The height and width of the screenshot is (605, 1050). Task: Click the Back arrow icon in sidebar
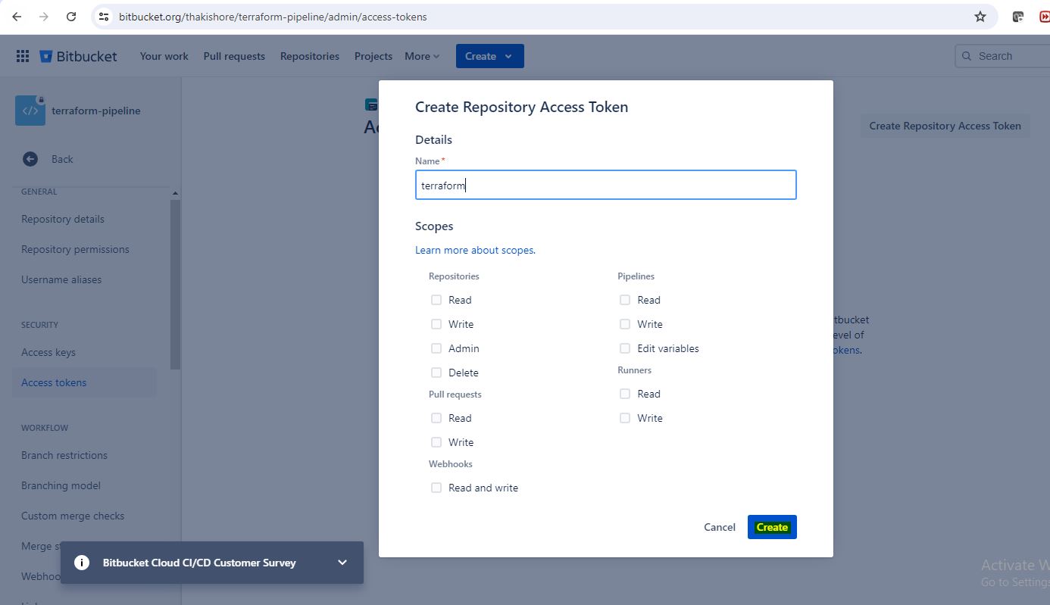pyautogui.click(x=30, y=159)
